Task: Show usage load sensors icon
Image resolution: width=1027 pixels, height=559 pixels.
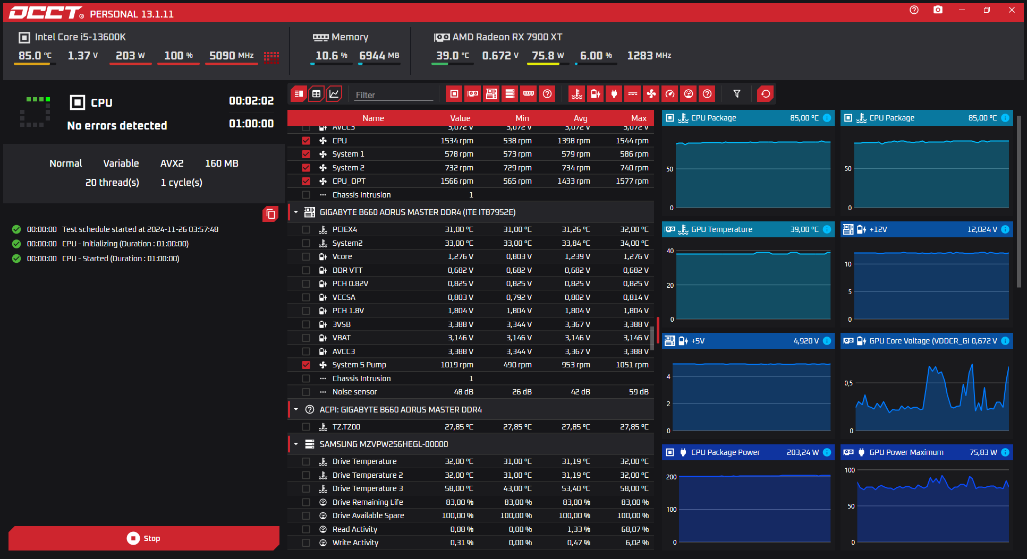Action: (689, 94)
